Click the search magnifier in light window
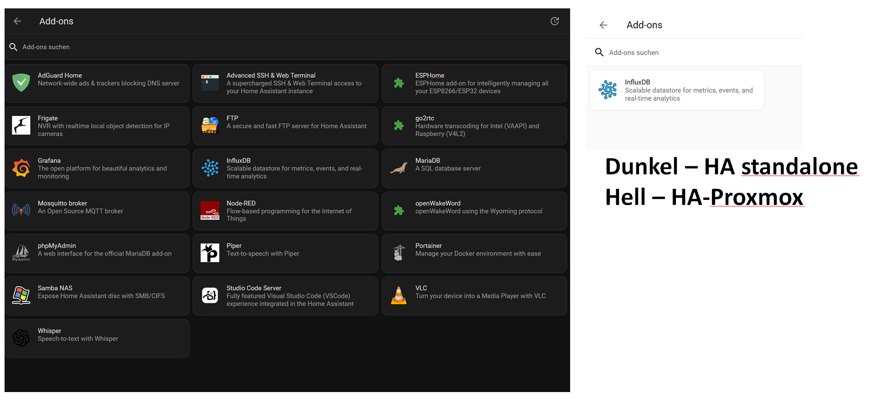 [599, 52]
